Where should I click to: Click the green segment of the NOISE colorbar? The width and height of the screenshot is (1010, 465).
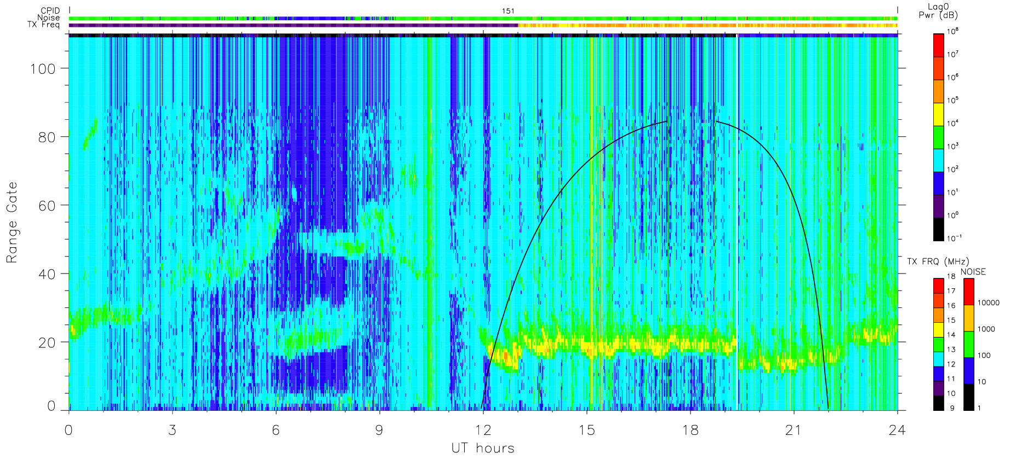(x=968, y=345)
